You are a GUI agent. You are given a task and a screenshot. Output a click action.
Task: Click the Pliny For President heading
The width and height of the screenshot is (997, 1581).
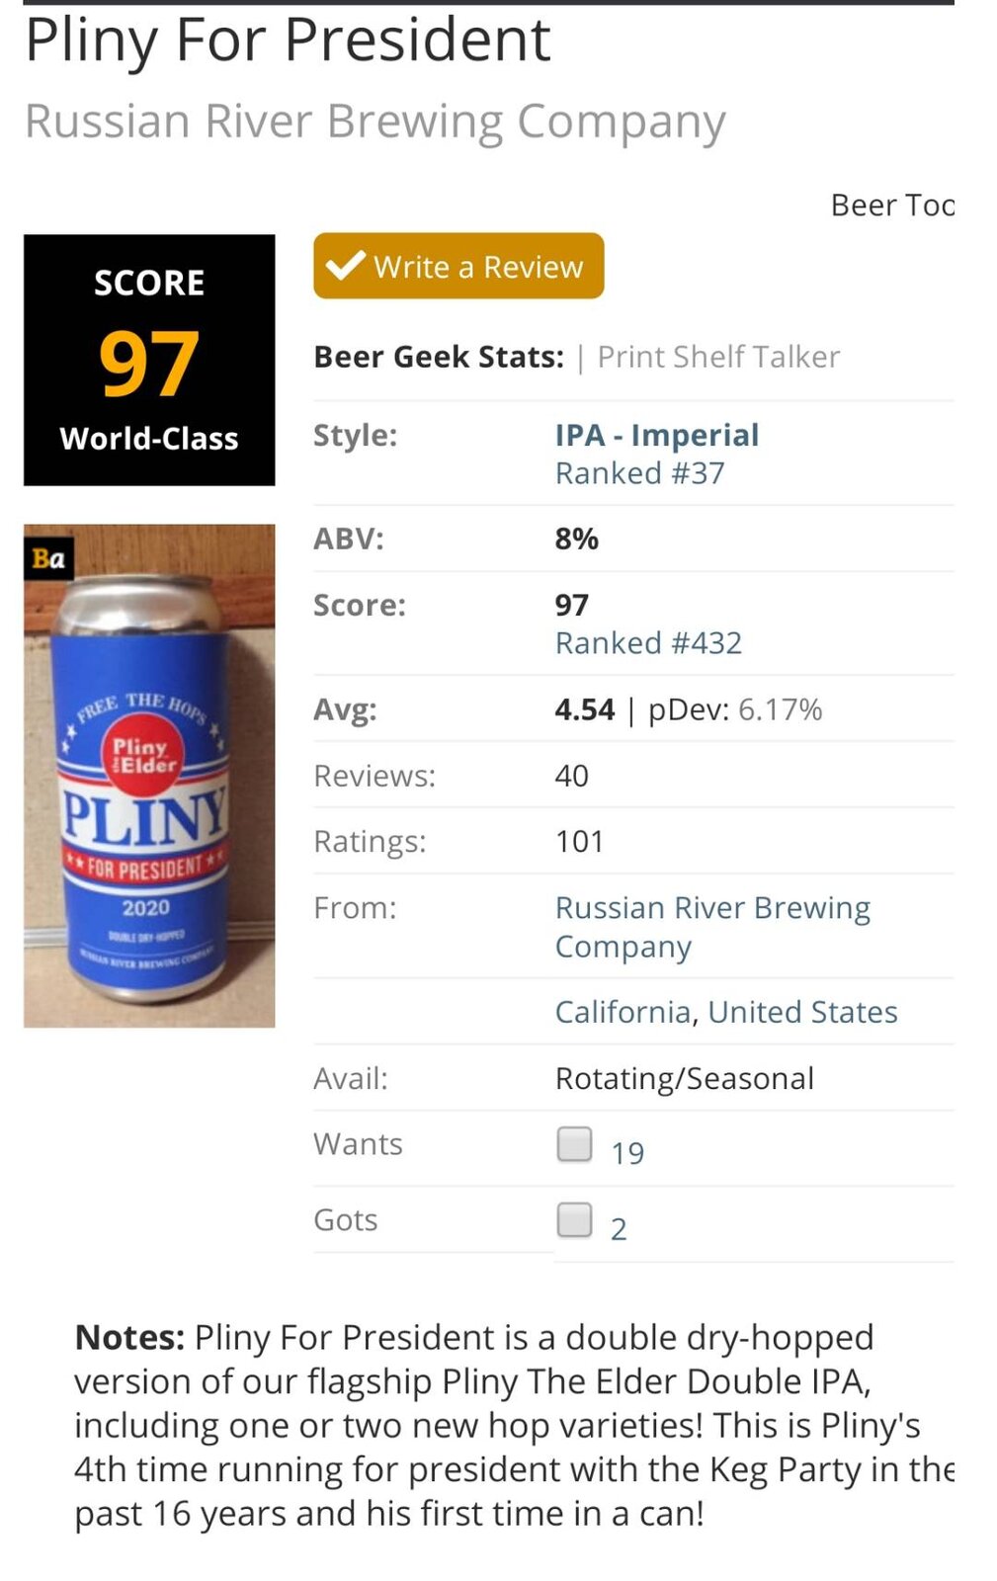288,42
